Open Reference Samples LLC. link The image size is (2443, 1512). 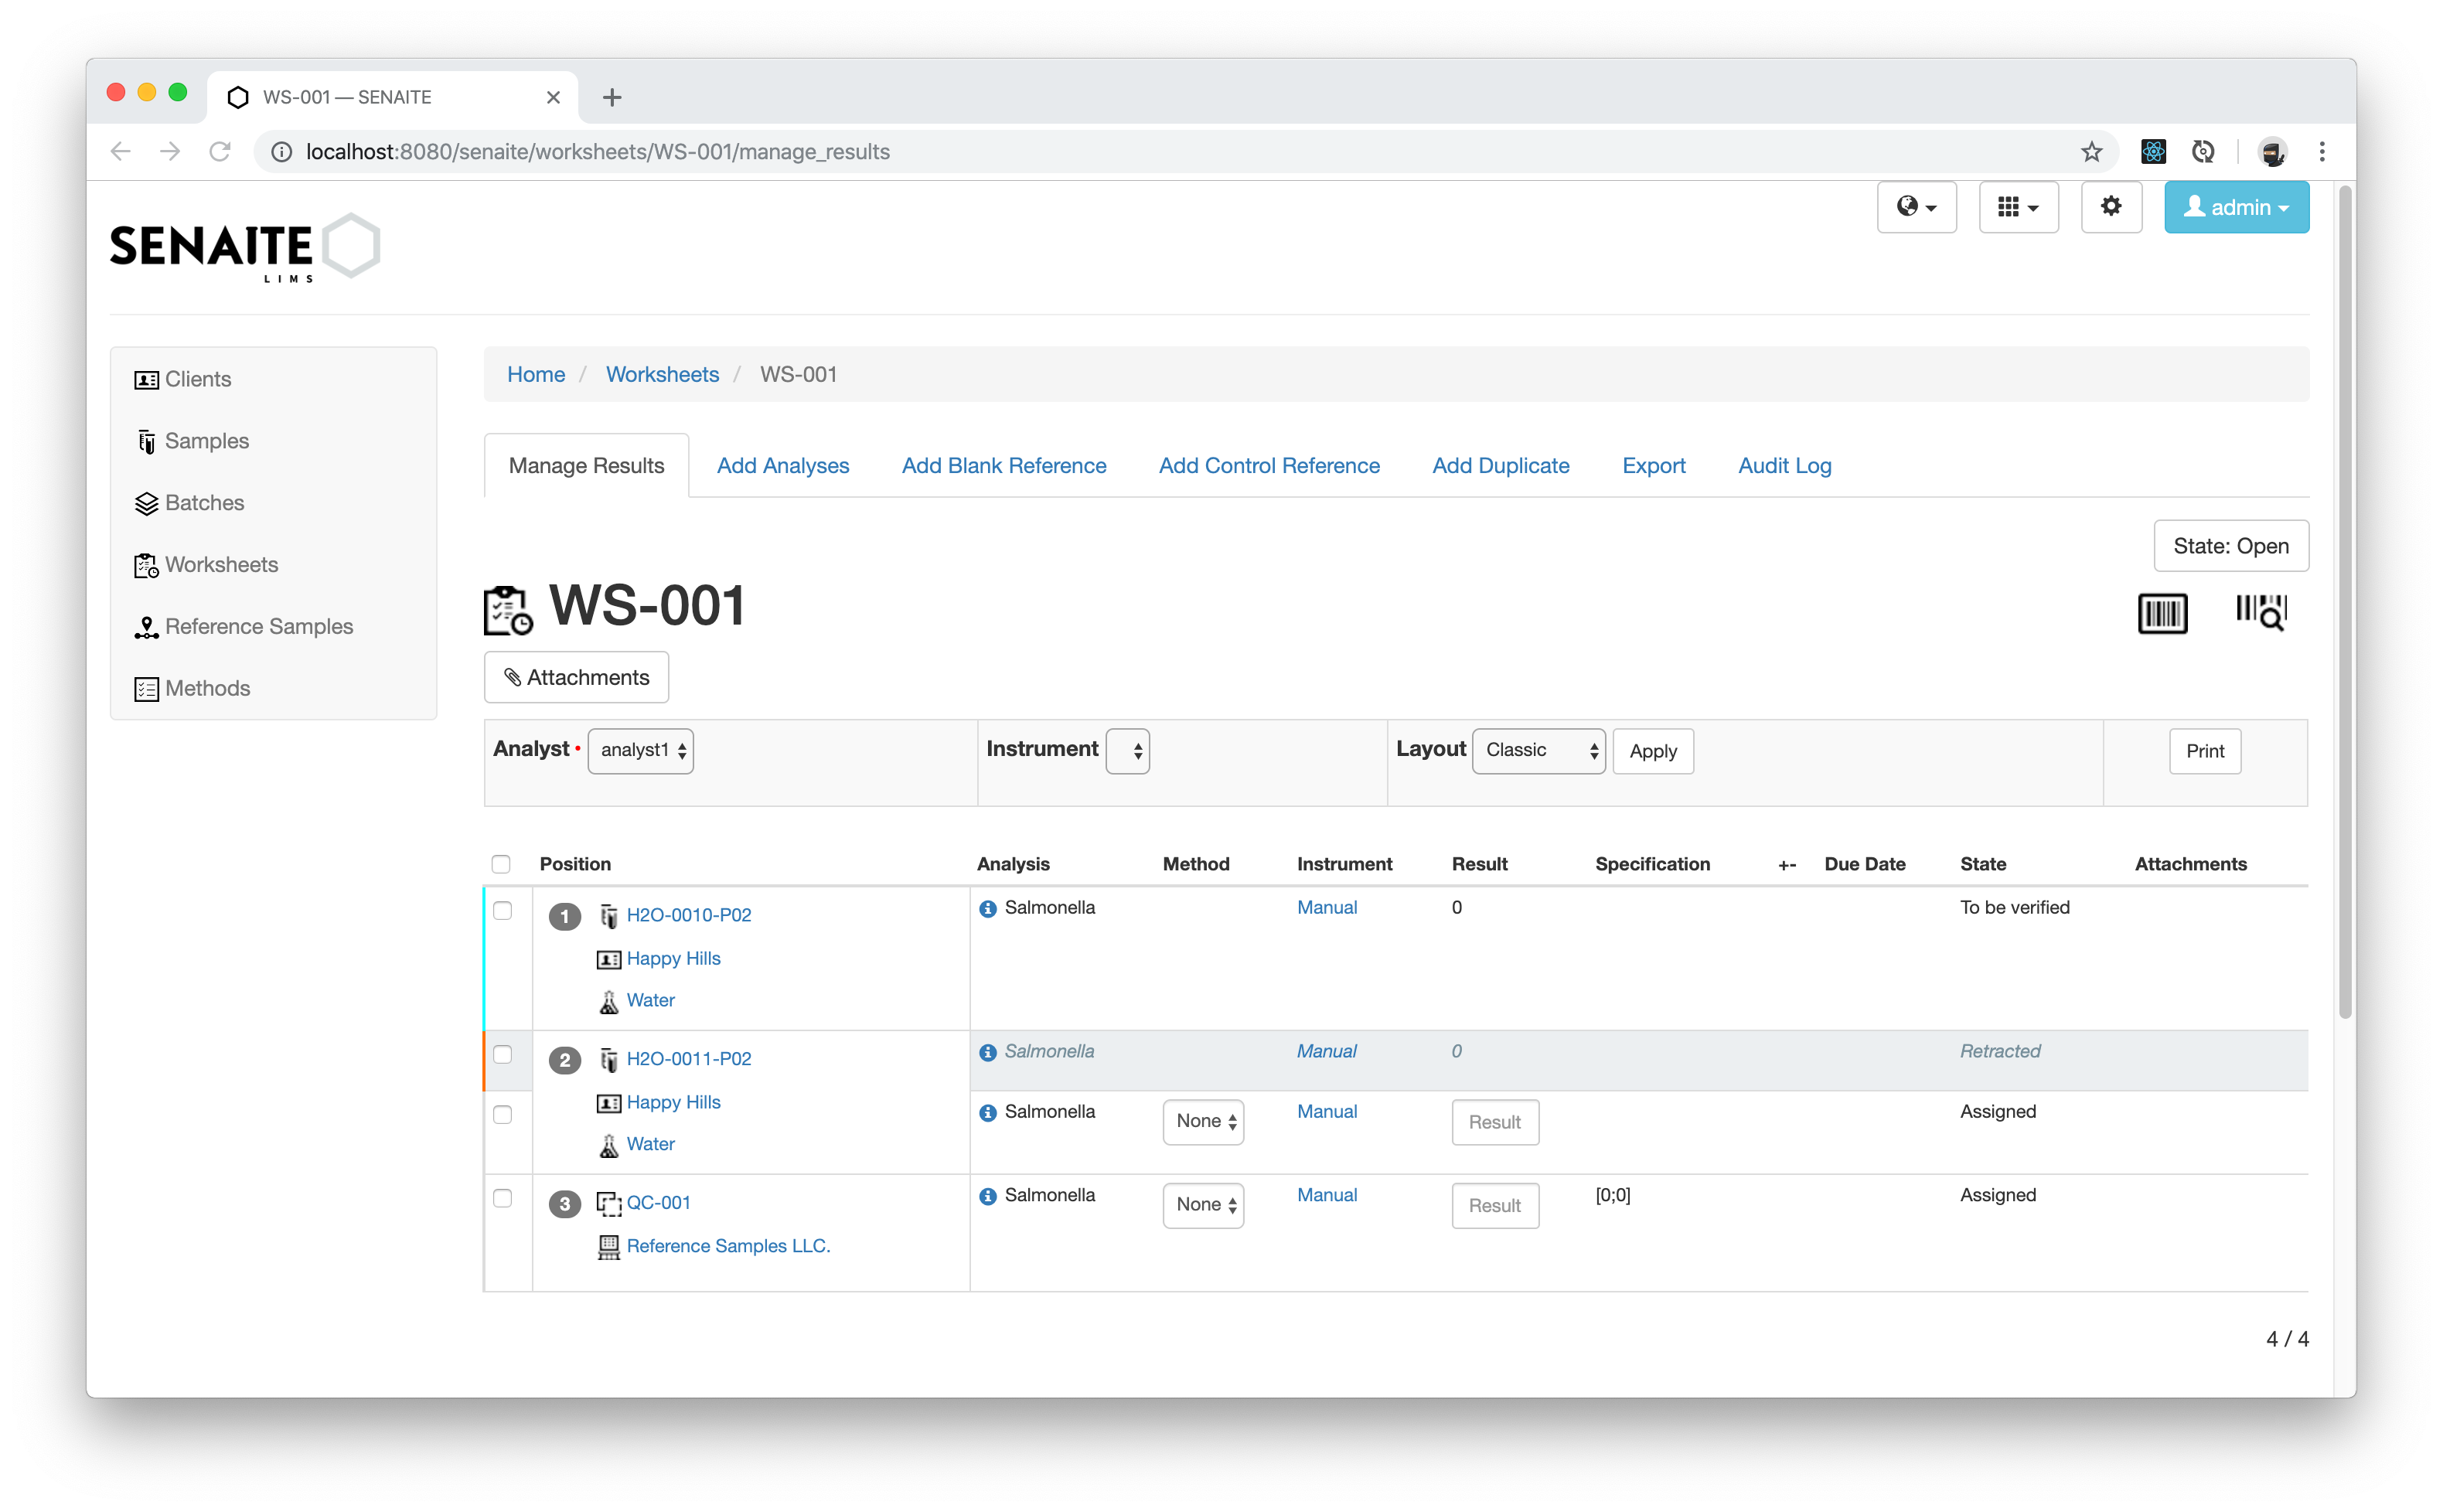tap(728, 1246)
